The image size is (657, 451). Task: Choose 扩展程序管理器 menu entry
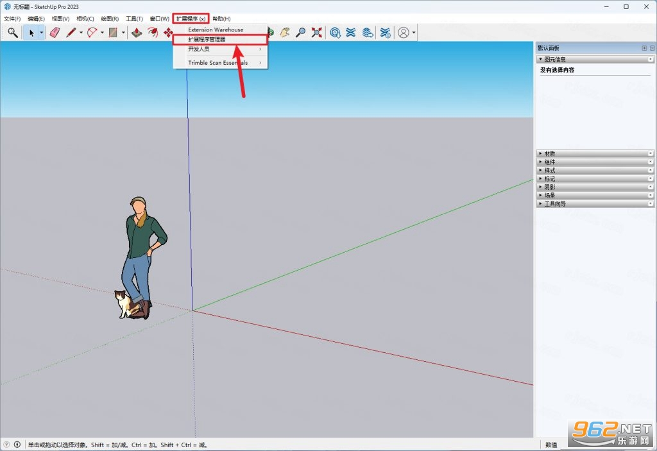(x=221, y=39)
